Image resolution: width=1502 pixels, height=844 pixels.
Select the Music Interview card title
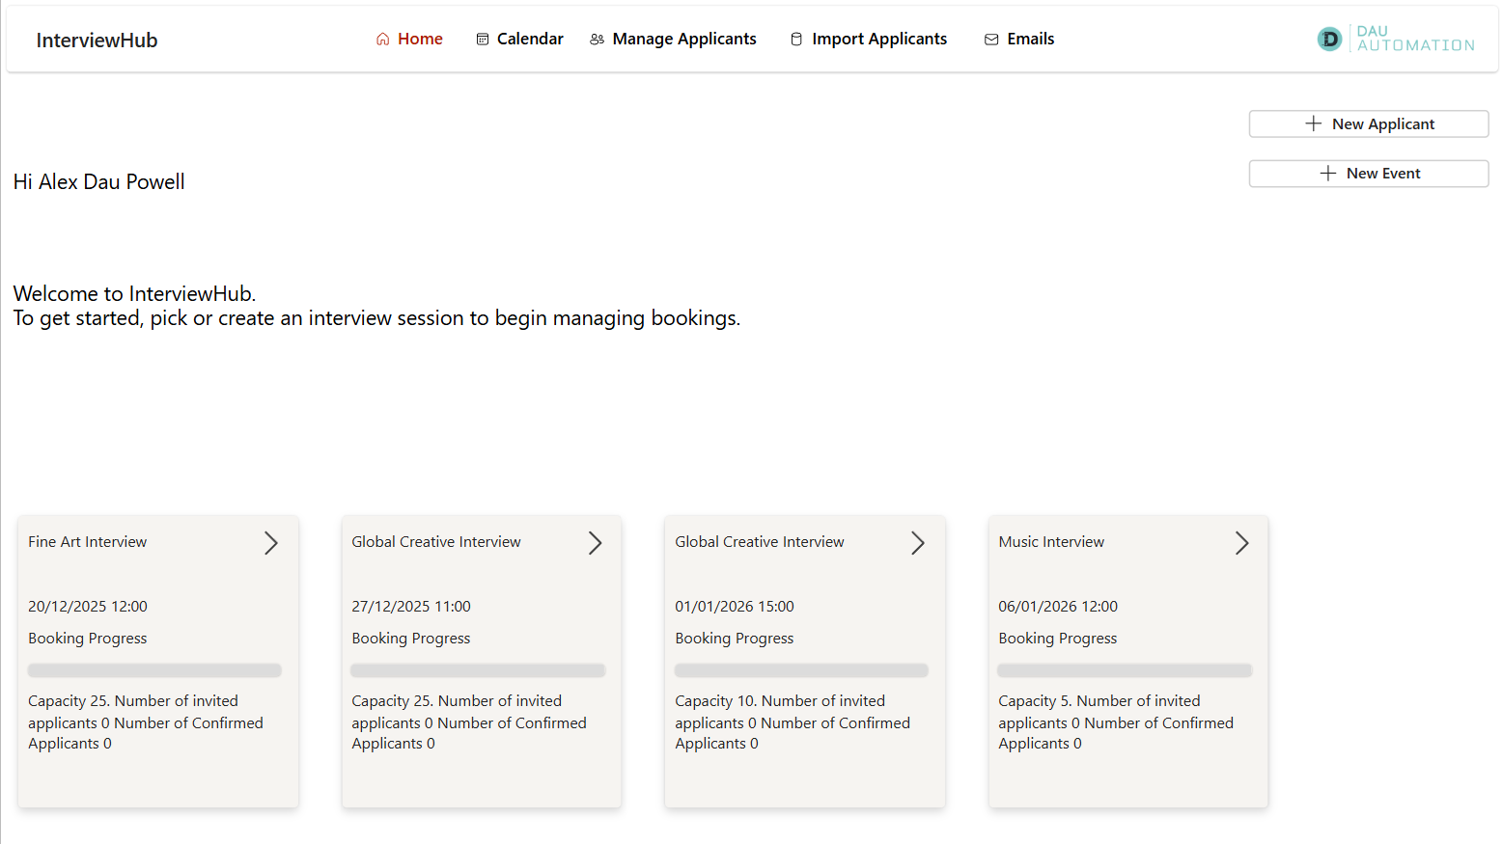pyautogui.click(x=1051, y=542)
